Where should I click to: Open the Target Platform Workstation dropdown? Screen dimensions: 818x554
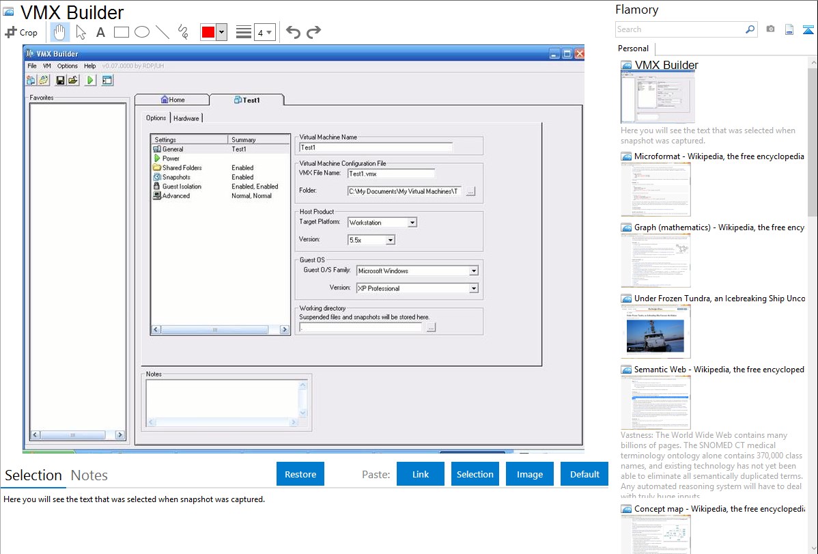point(412,223)
